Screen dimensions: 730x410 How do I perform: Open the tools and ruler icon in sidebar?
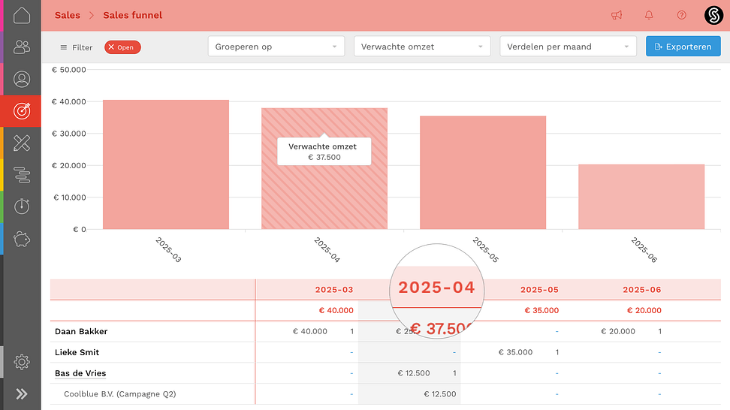coord(22,143)
